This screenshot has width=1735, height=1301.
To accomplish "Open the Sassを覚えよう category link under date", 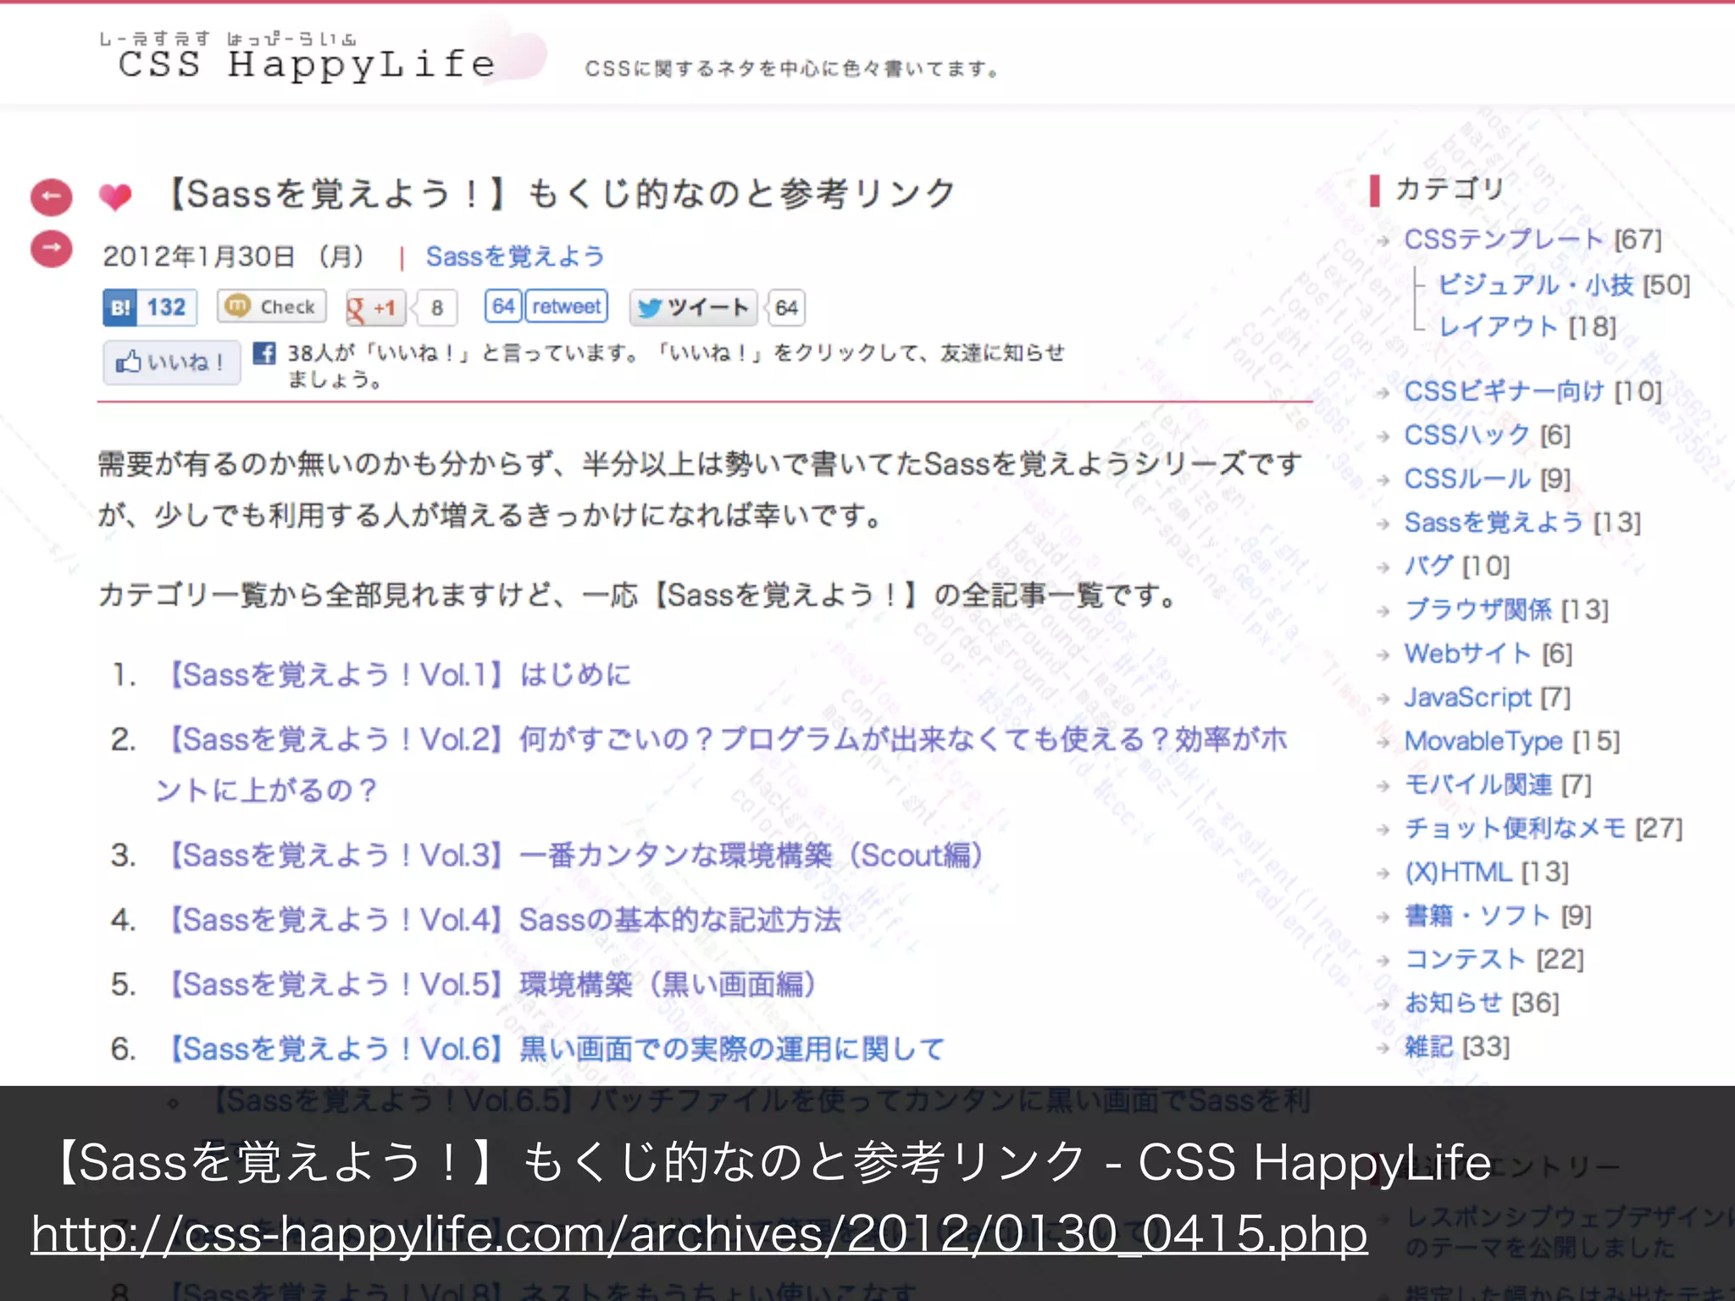I will pyautogui.click(x=515, y=256).
